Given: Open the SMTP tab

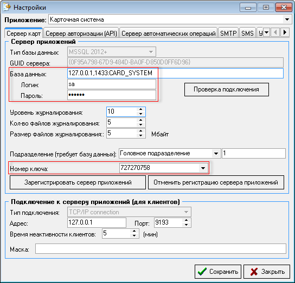Looking at the screenshot, I should click(x=228, y=34).
